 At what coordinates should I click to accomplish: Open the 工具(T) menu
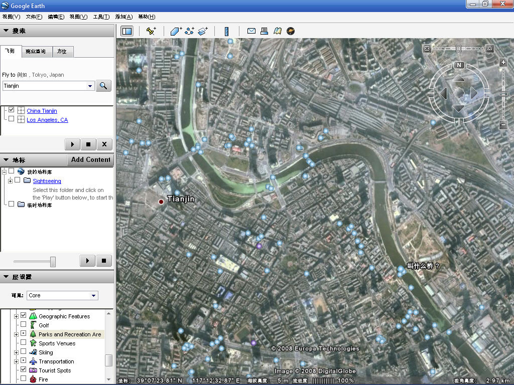(101, 17)
